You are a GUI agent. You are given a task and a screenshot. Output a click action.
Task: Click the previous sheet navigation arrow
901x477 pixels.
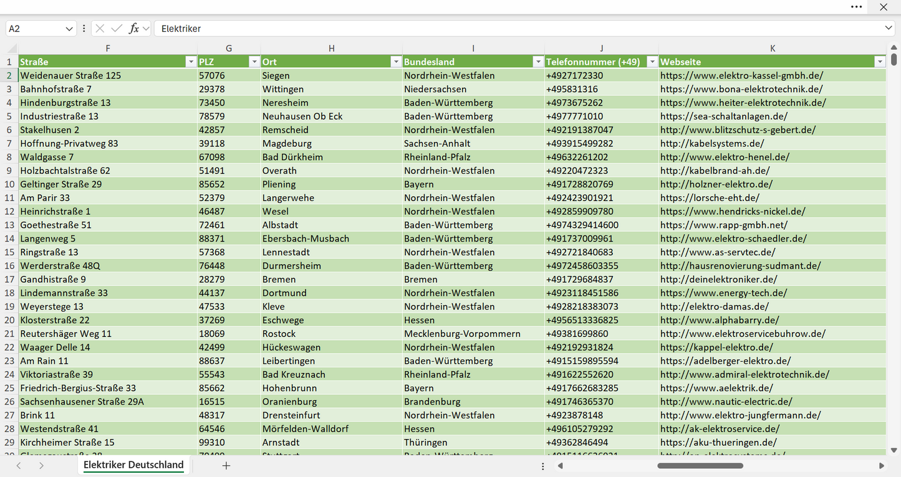pyautogui.click(x=19, y=465)
